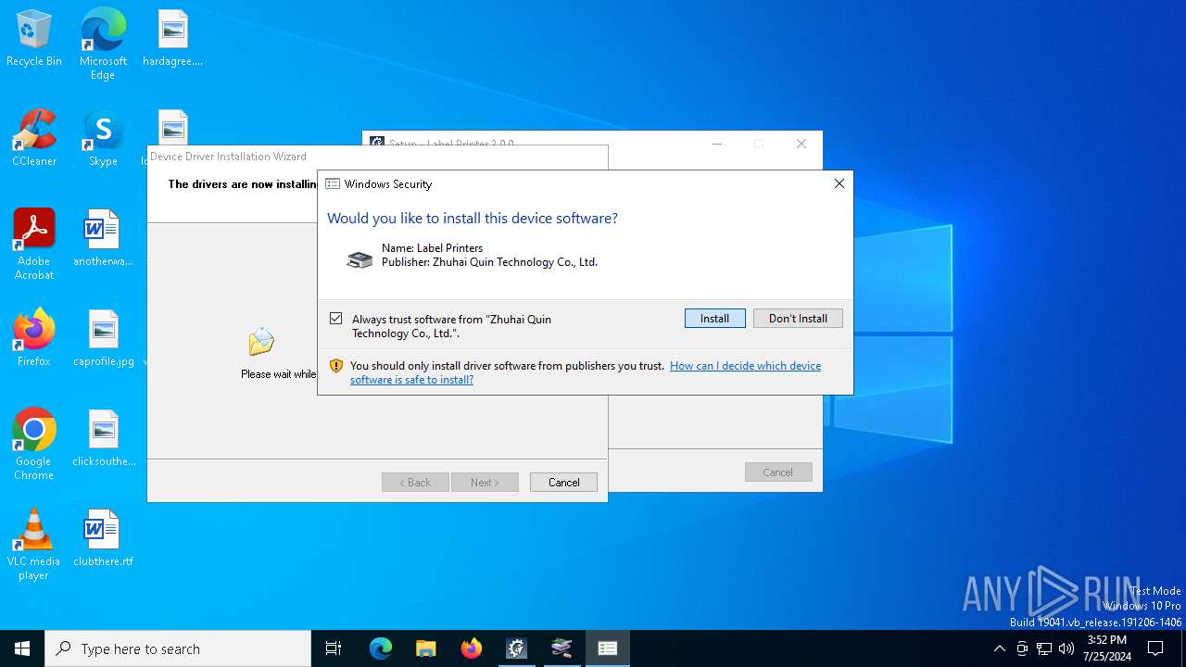Screen dimensions: 1186x667
Task: Select the Google Chrome desktop shortcut
Action: pos(34,445)
